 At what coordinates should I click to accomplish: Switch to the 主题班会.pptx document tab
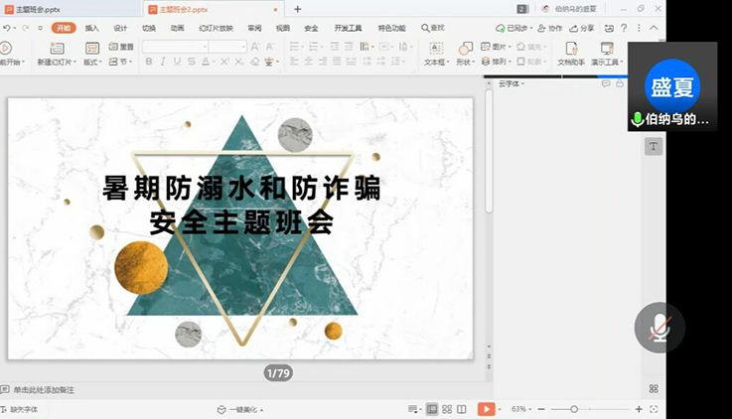click(38, 9)
